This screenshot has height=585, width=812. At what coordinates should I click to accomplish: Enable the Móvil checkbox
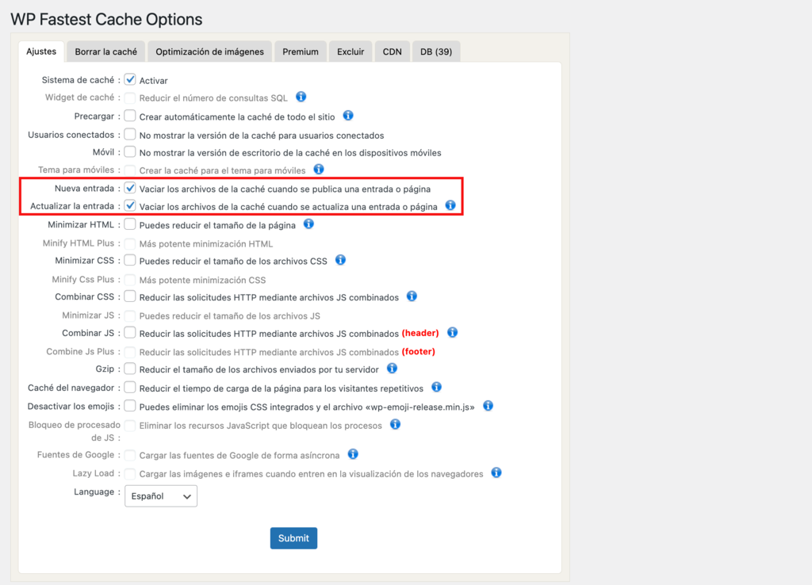click(130, 151)
